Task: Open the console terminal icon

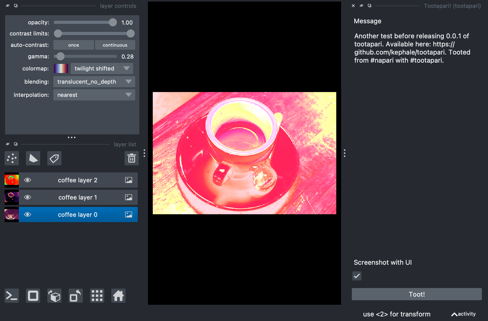Action: pyautogui.click(x=12, y=296)
